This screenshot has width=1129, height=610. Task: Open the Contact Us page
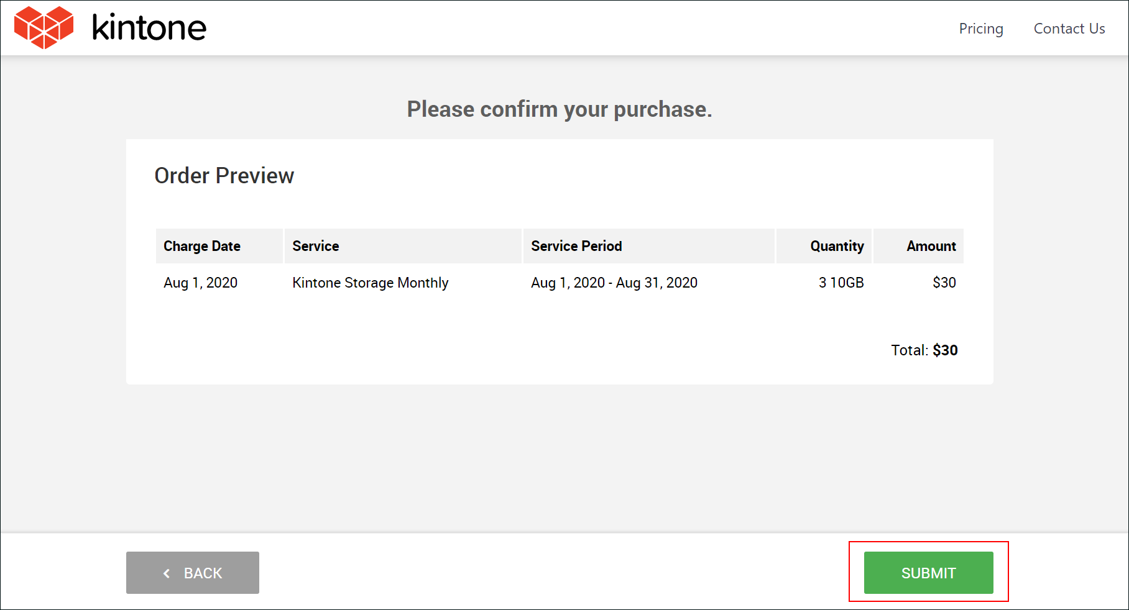1069,29
